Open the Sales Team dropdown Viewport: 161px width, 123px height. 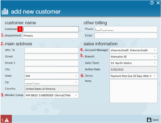[x=134, y=63]
